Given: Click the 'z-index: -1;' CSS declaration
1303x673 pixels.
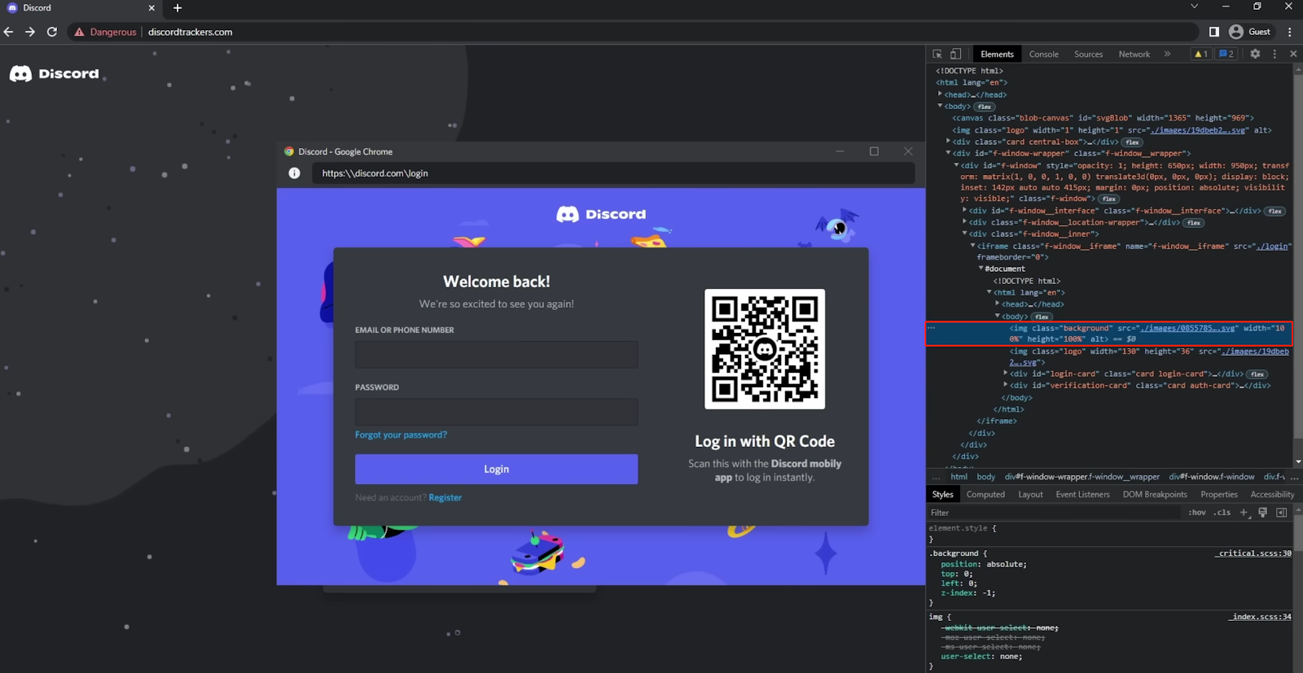Looking at the screenshot, I should pyautogui.click(x=967, y=593).
